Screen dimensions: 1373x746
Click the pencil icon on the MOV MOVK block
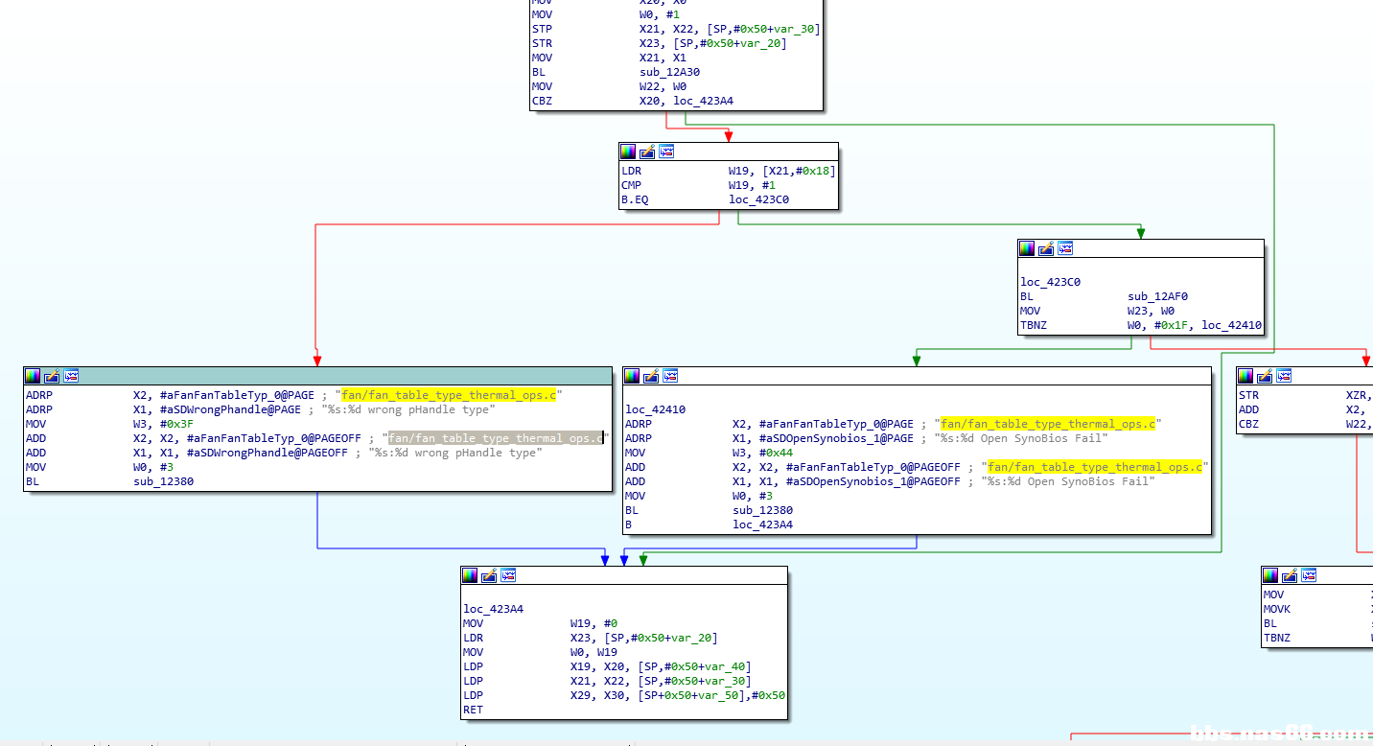click(x=1290, y=575)
